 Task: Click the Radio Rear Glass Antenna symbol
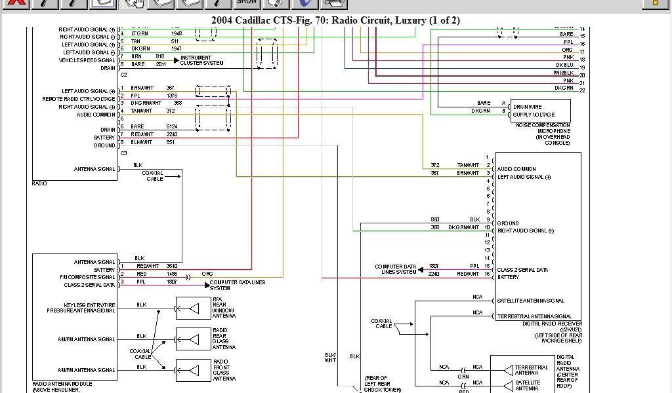point(192,339)
